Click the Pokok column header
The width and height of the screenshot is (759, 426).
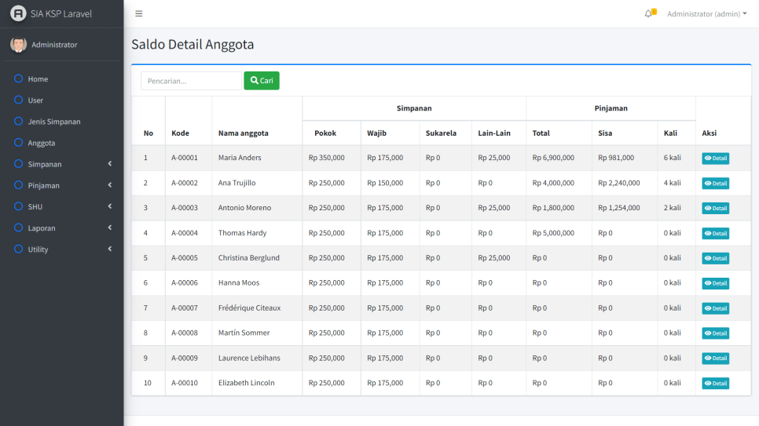tap(325, 133)
